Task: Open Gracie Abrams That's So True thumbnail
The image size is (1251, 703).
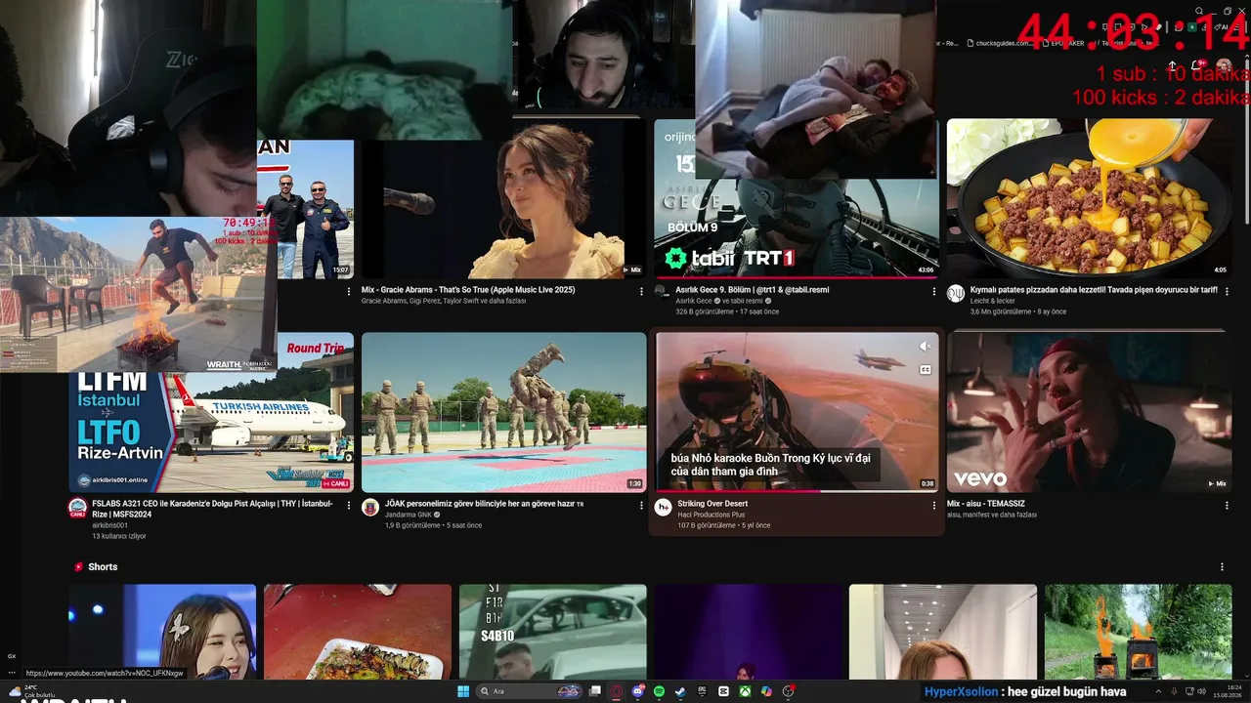Action: click(x=504, y=199)
